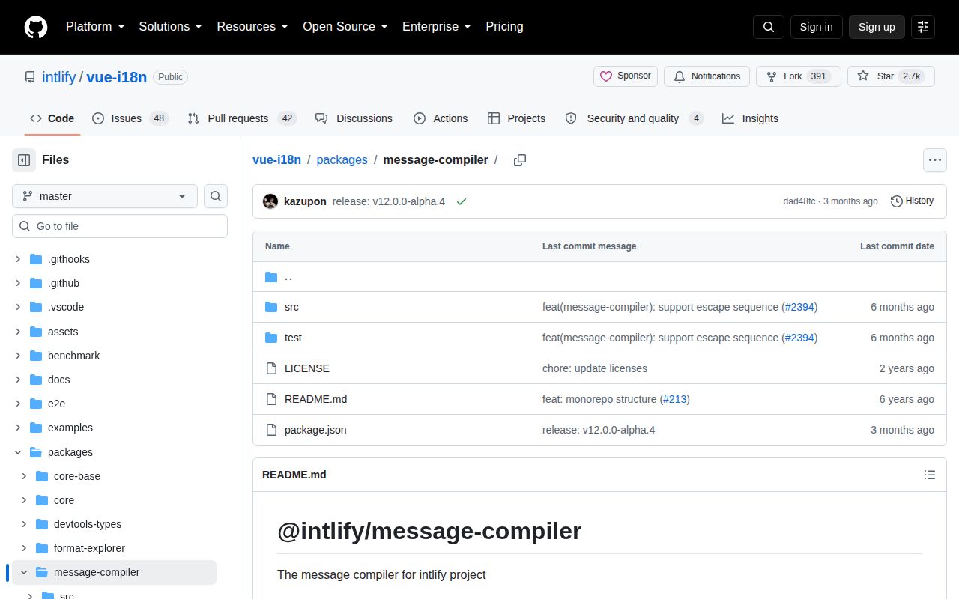Open commit hash dad48fc
Screen dimensions: 959x599
[799, 201]
